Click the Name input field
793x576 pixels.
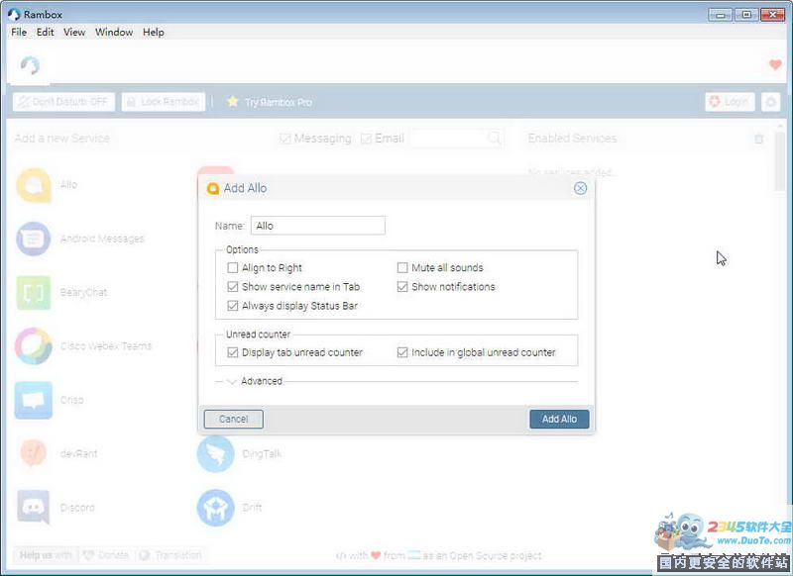coord(317,226)
